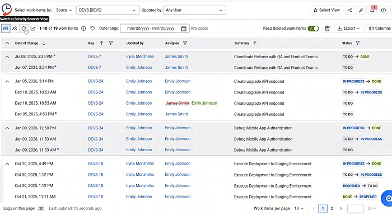Viewport: 392px width, 215px height.
Task: Refresh the work items list
Action: pos(92,29)
